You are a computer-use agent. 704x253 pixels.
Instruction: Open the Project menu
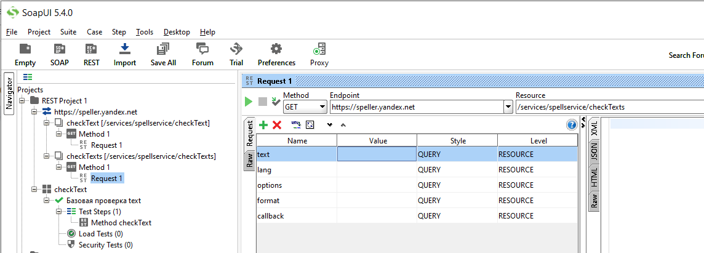point(39,32)
